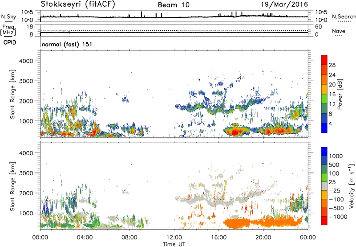The width and height of the screenshot is (356, 247).
Task: Click the Nave axis value '60'
Action: 319,27
